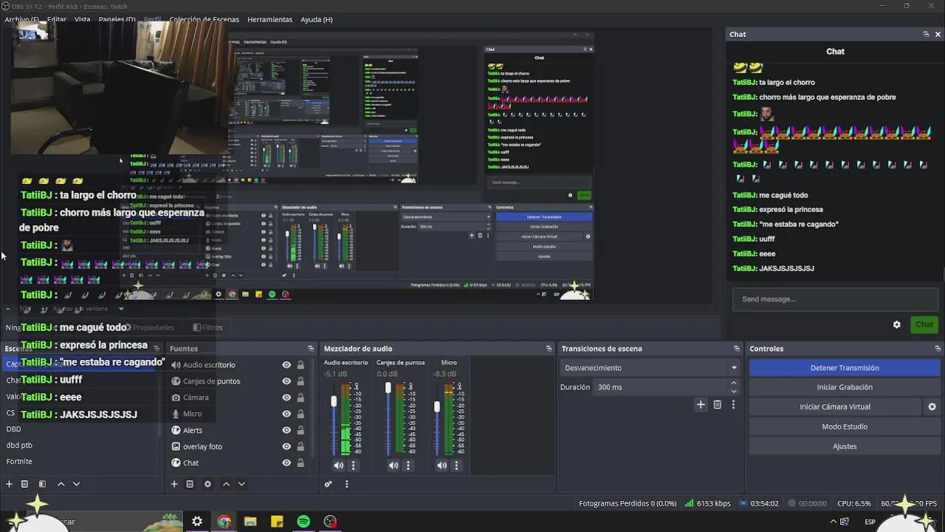Open transition properties three-dot menu
The image size is (945, 532).
tap(733, 404)
